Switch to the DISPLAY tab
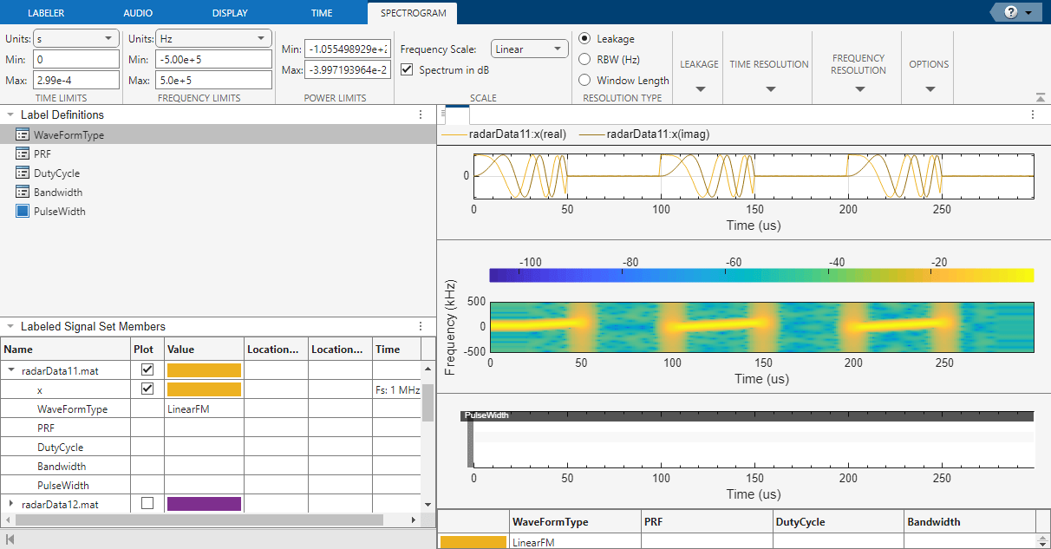The image size is (1051, 549). (x=230, y=13)
